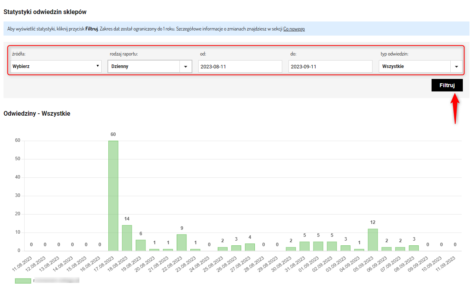The height and width of the screenshot is (288, 473).
Task: Click the bar for 26.08.2023
Action: click(236, 248)
